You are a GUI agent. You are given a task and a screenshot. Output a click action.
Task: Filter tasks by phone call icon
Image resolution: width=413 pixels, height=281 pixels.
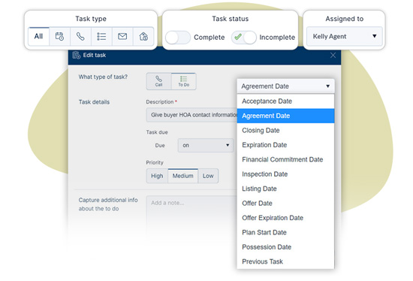click(80, 36)
